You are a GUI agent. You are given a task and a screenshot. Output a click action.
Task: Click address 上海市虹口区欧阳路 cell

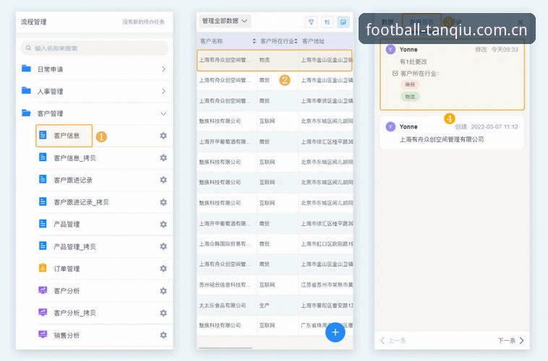(327, 244)
